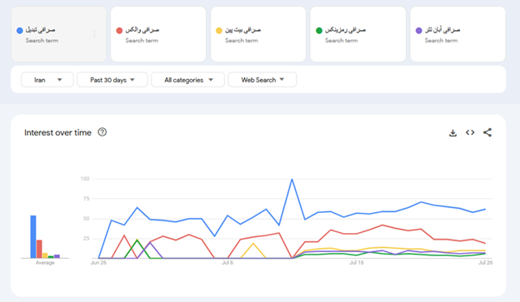
Task: Click the red term color dot
Action: pyautogui.click(x=119, y=31)
